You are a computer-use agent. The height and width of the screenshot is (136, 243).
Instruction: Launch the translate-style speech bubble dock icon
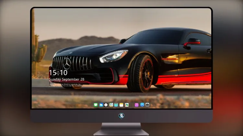click(111, 105)
